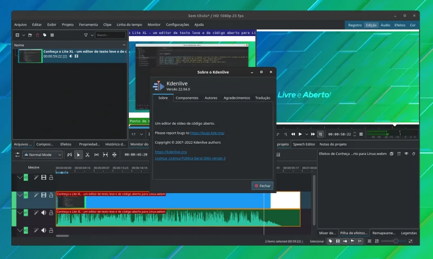
Task: Open the Arquivo menu
Action: pyautogui.click(x=21, y=25)
